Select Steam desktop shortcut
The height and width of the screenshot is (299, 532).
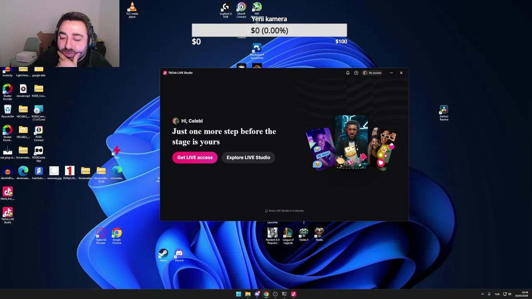click(x=163, y=255)
